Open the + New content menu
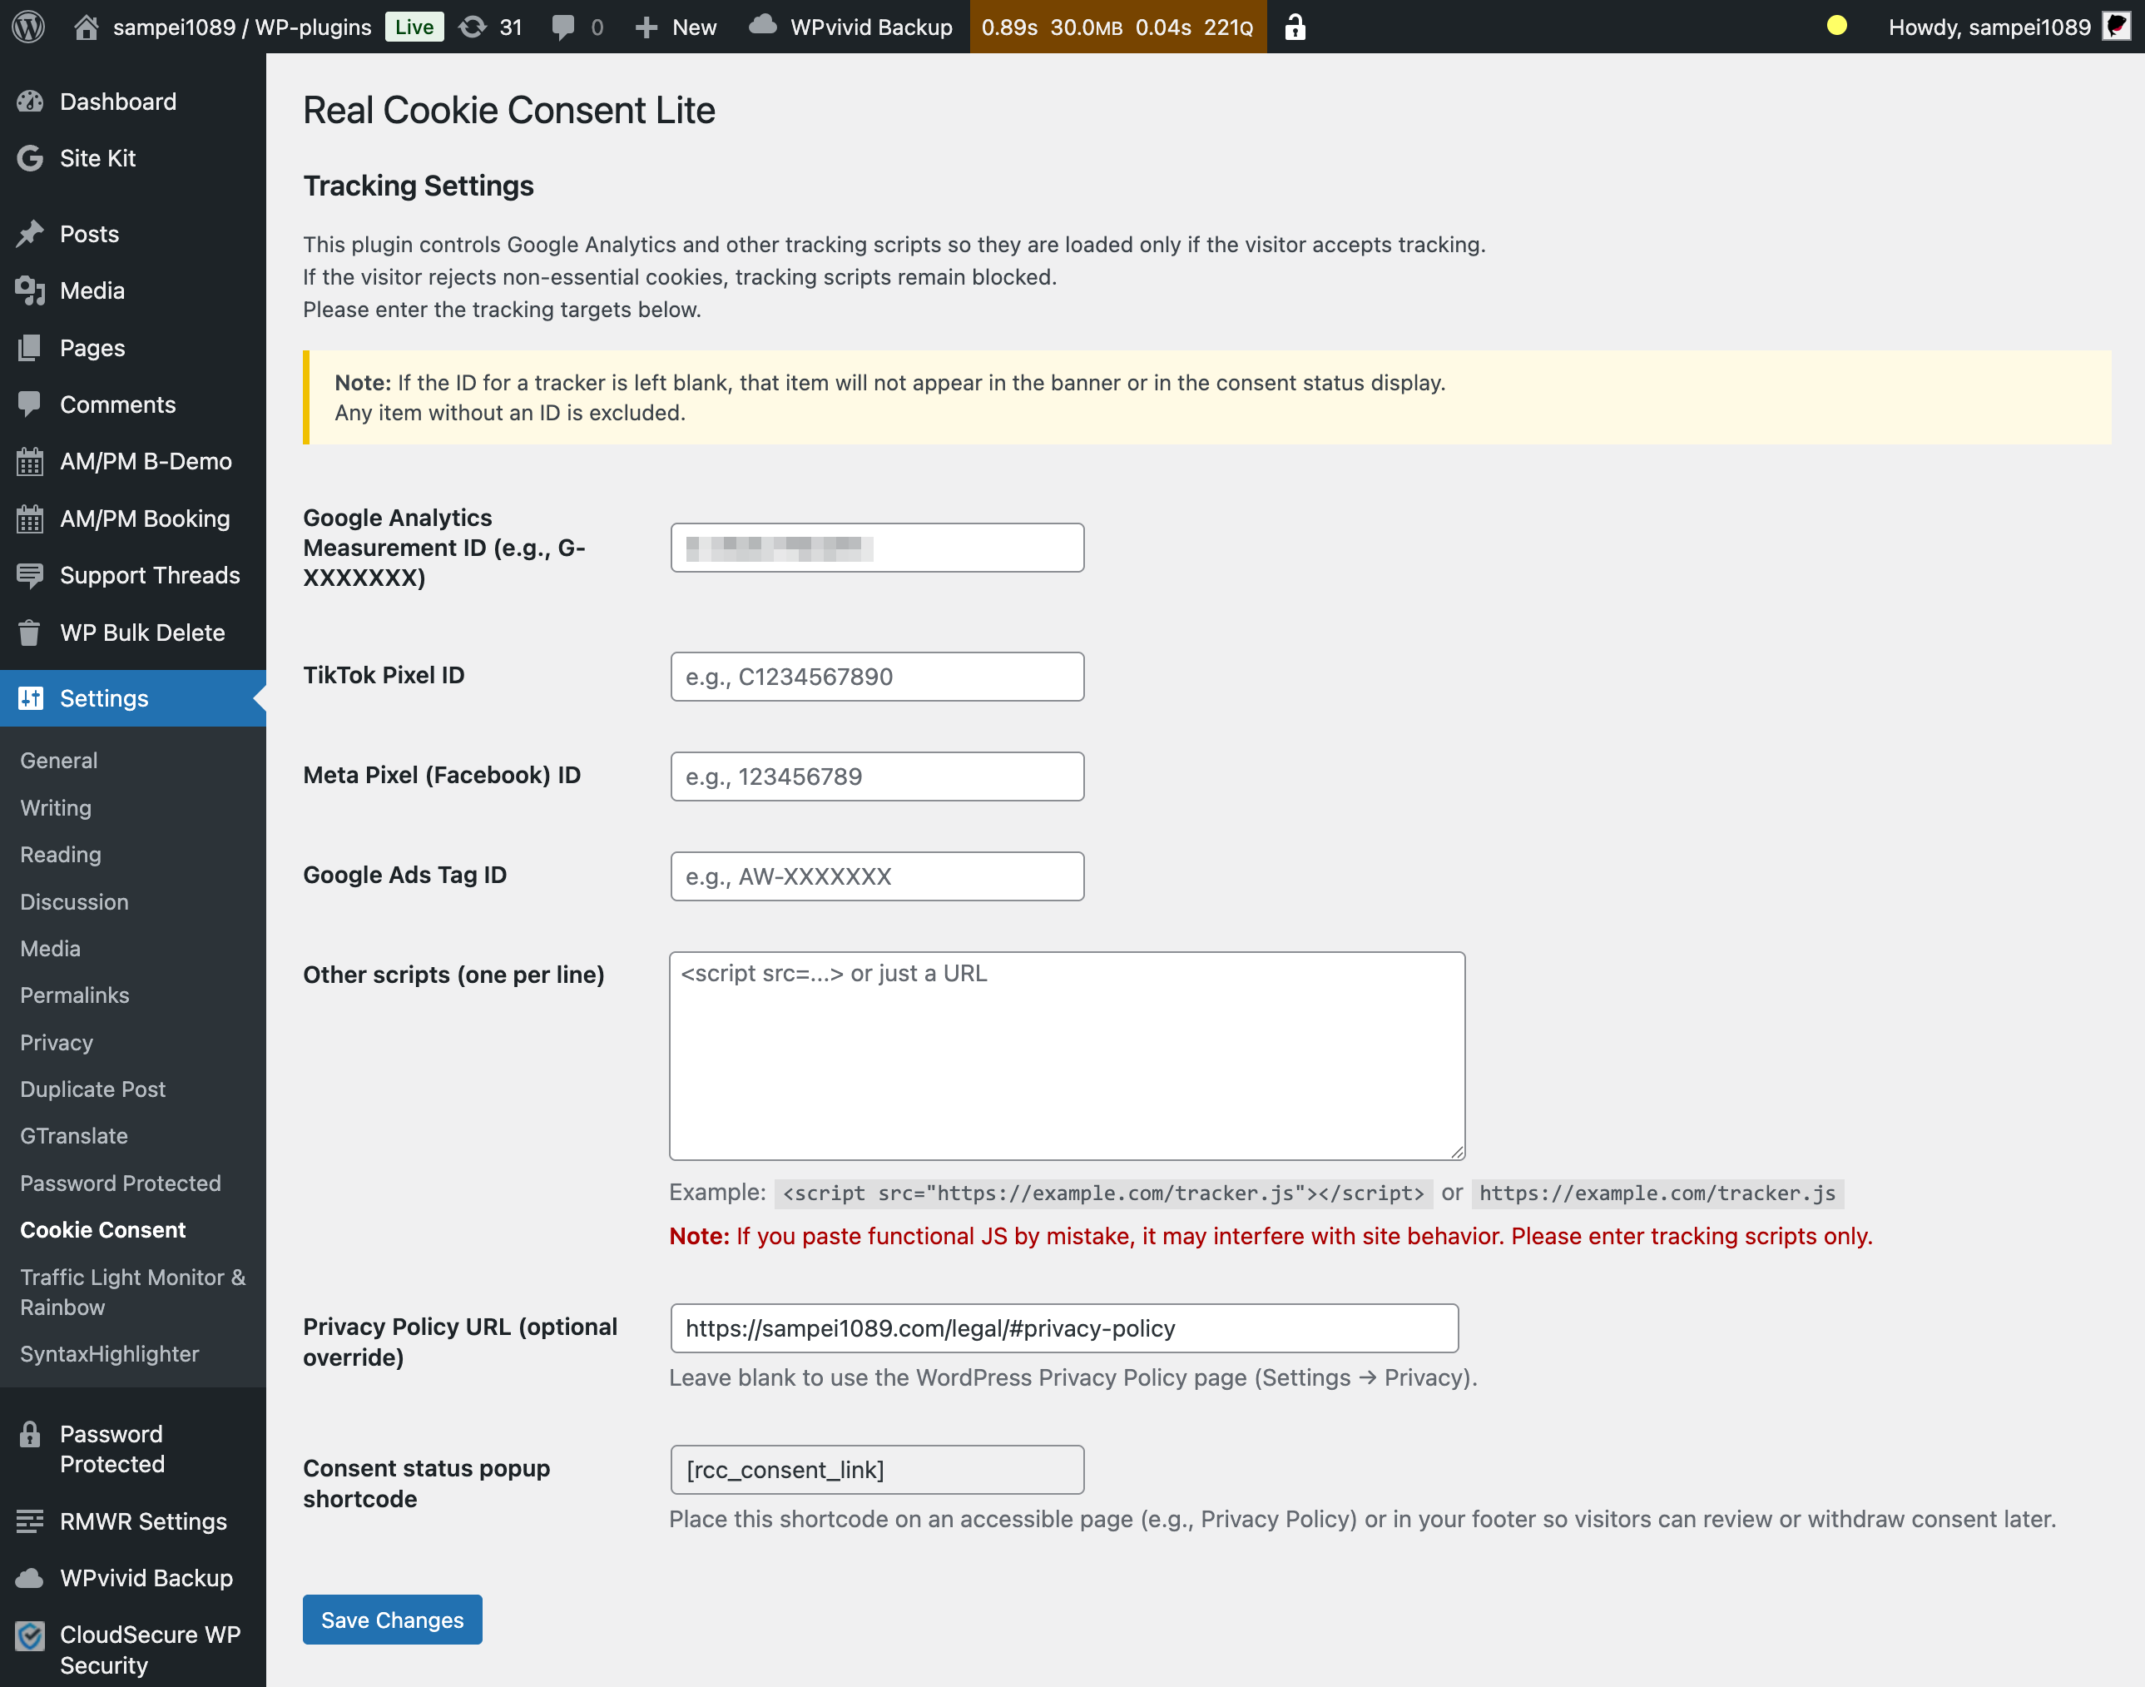Viewport: 2145px width, 1687px height. (676, 27)
